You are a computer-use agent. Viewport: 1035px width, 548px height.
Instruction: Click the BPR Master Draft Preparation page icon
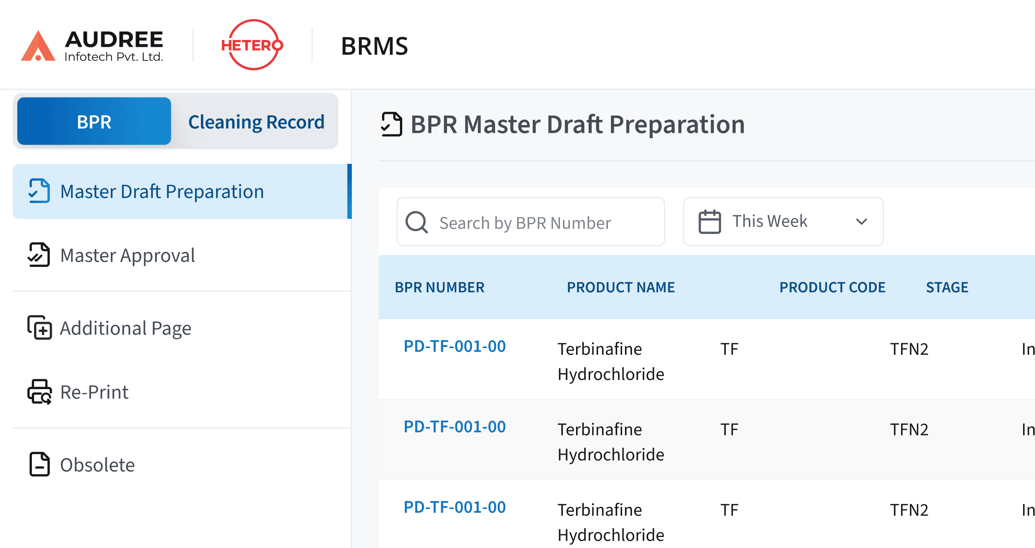click(x=391, y=124)
